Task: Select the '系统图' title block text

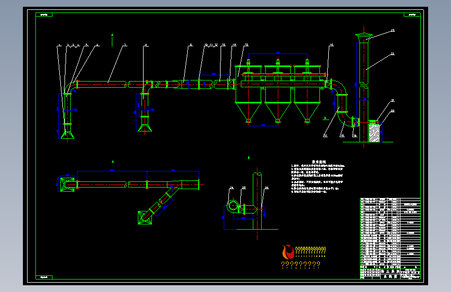Action: click(390, 276)
